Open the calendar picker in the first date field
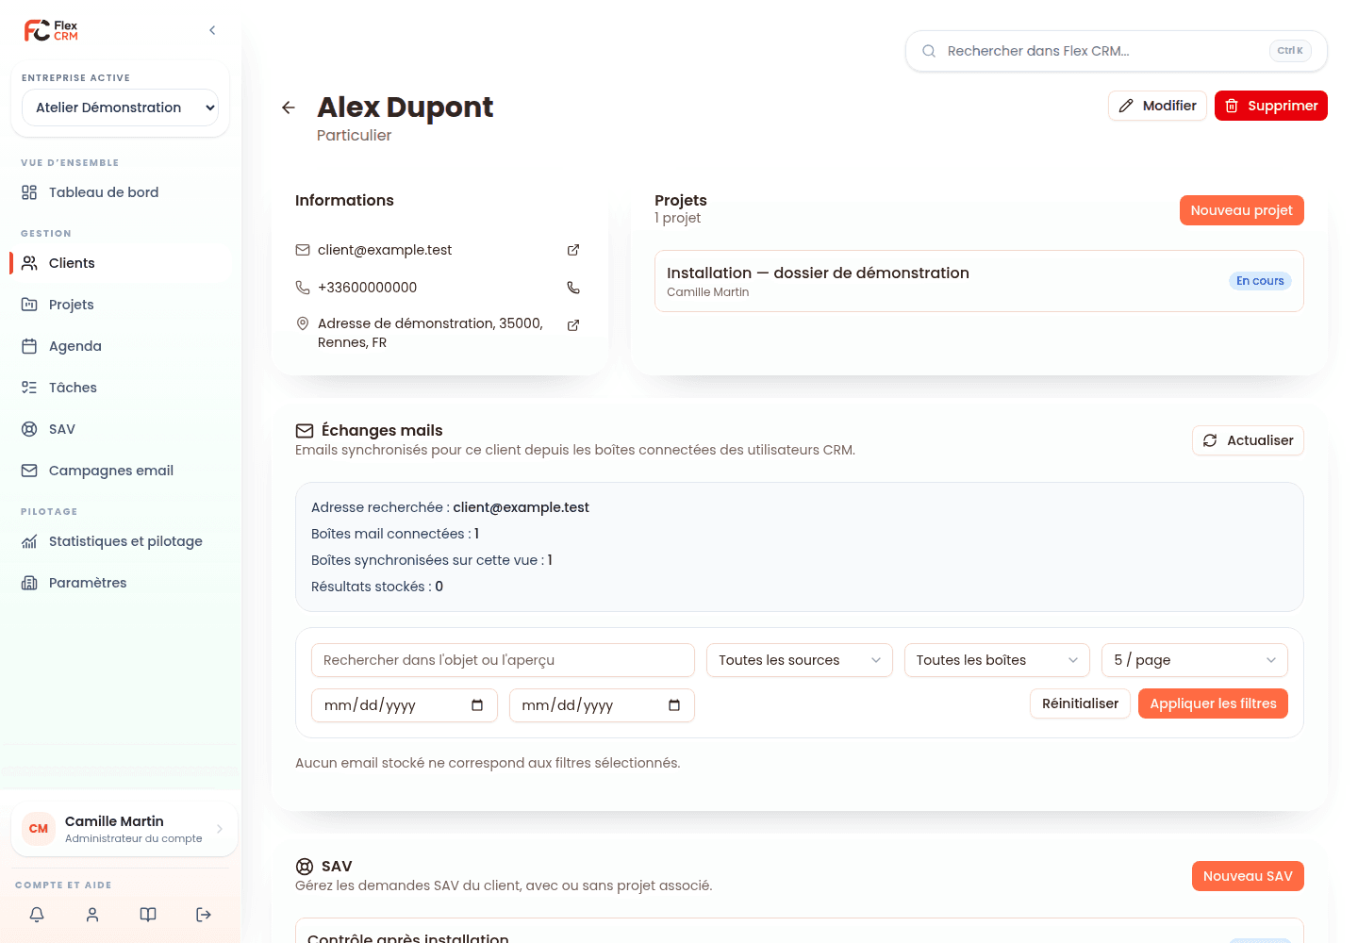Screen dimensions: 1358x943 click(x=477, y=705)
